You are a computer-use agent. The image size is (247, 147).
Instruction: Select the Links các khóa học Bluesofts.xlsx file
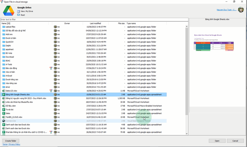[x=19, y=102]
